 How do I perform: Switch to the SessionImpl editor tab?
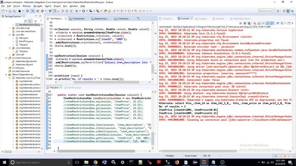point(99,18)
